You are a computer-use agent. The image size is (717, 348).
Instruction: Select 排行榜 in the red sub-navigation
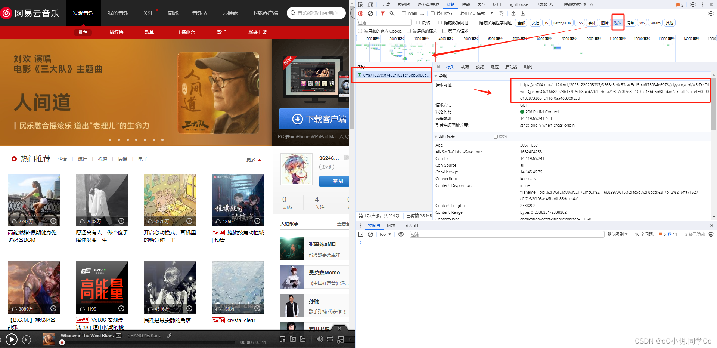tap(117, 33)
